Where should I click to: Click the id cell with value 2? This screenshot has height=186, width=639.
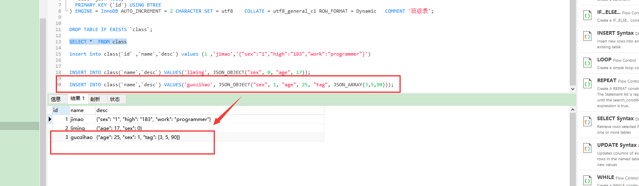pyautogui.click(x=61, y=128)
